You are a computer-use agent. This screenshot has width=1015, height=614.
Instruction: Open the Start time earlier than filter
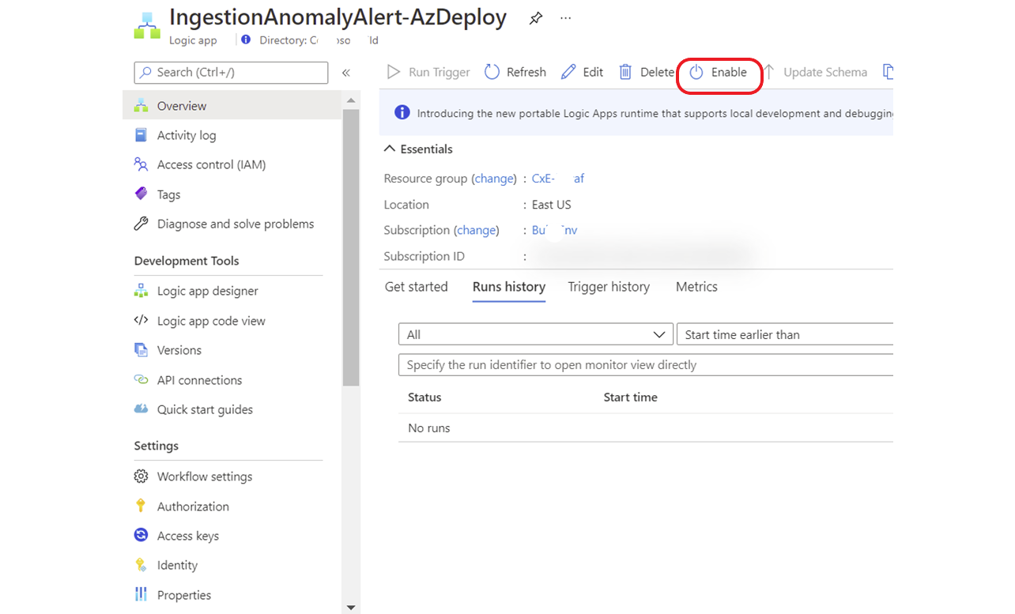tap(784, 334)
